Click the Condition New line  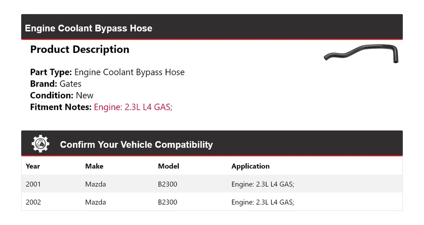tap(62, 95)
